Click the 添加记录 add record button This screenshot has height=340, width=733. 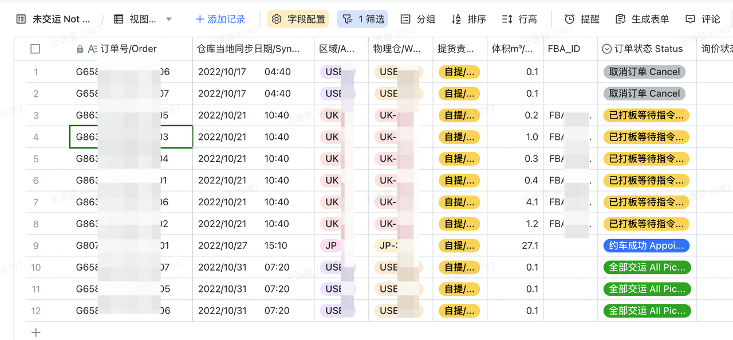pos(220,19)
